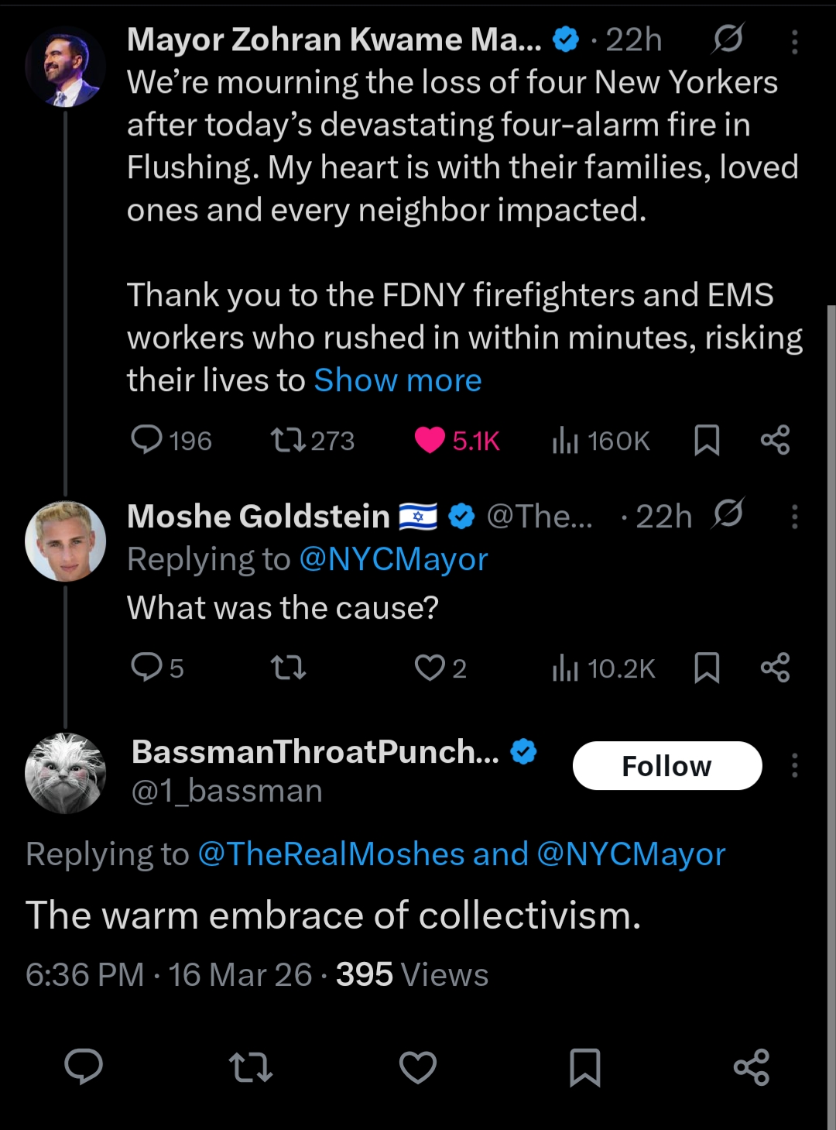836x1130 pixels.
Task: Follow BassmanThroatPunch account
Action: pos(666,766)
